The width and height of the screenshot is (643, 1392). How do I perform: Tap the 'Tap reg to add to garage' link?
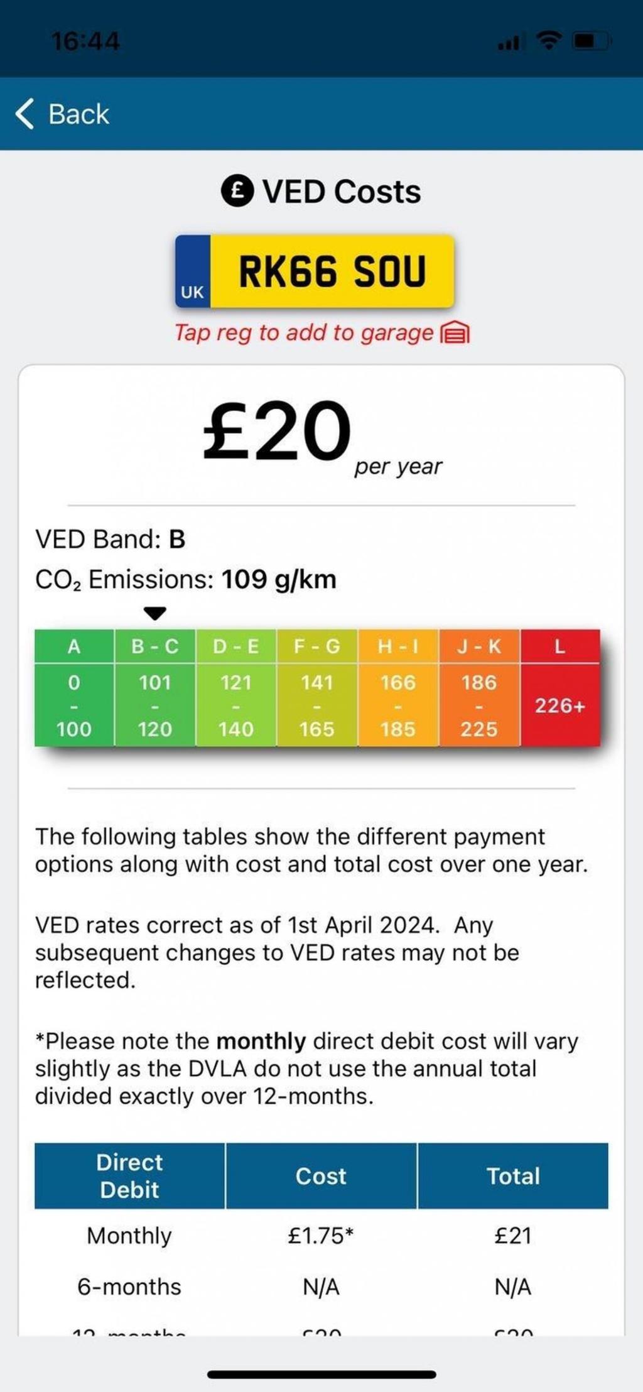pos(304,333)
